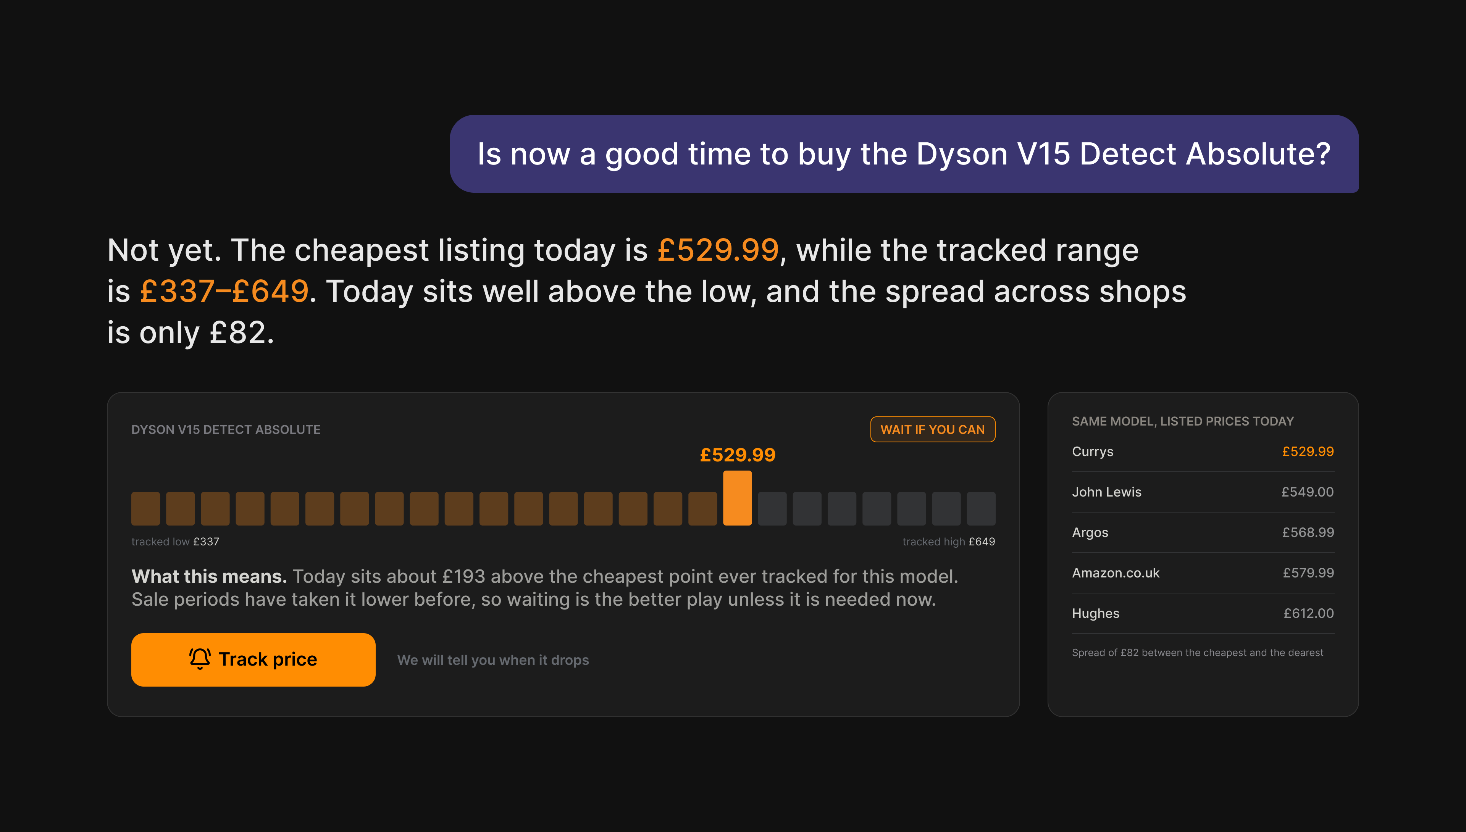Click the Track price button label
1466x832 pixels.
pyautogui.click(x=268, y=659)
